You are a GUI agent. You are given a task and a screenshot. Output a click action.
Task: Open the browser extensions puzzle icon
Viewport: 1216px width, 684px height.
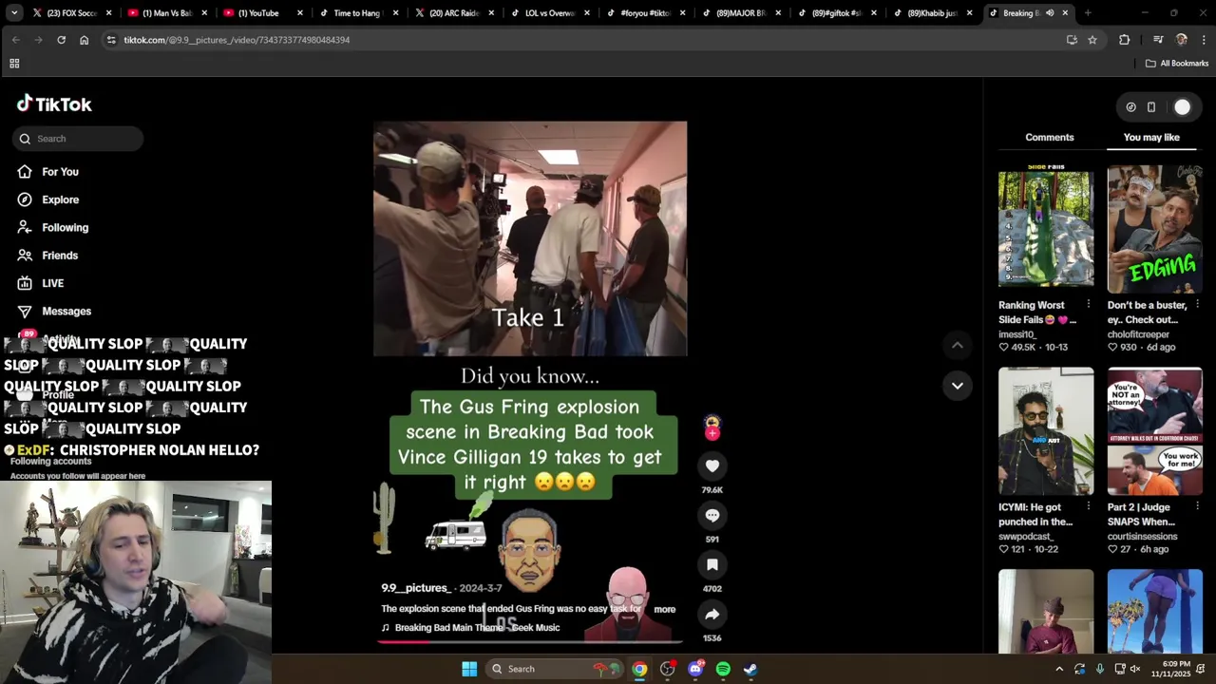coord(1124,40)
